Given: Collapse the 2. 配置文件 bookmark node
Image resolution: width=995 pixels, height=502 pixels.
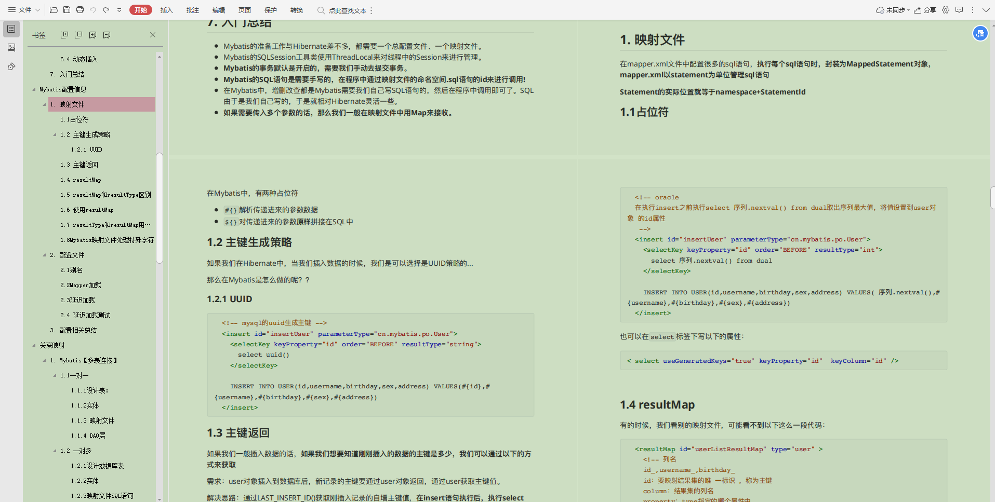Looking at the screenshot, I should [45, 255].
